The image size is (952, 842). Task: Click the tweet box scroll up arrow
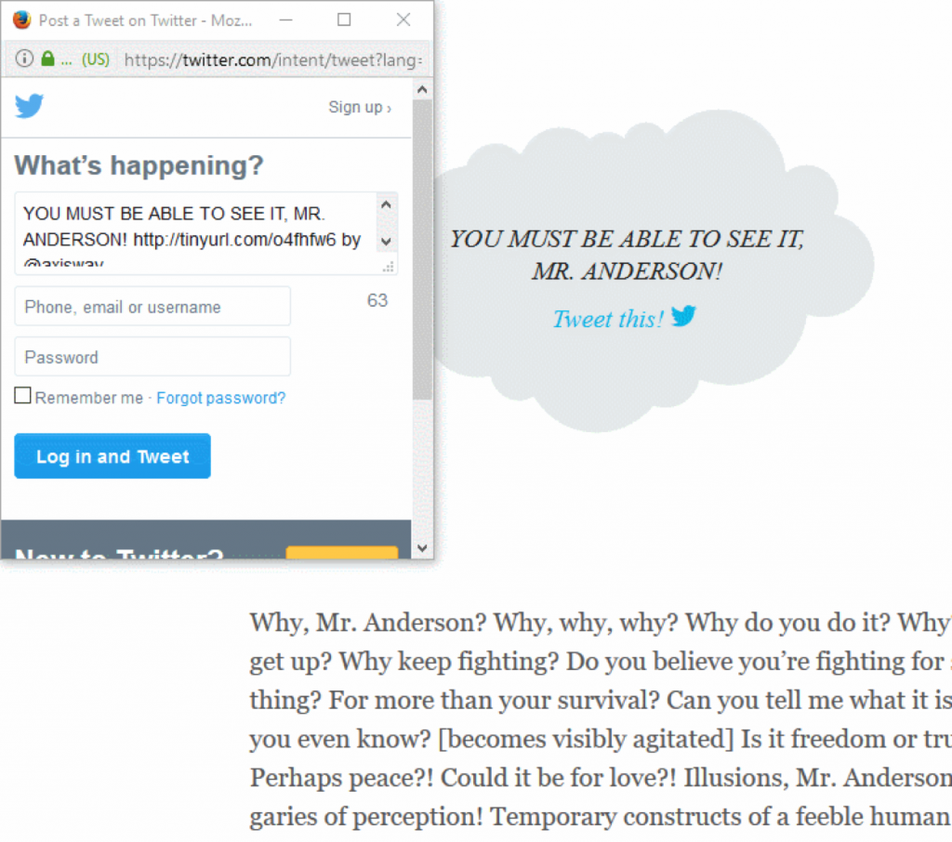386,205
